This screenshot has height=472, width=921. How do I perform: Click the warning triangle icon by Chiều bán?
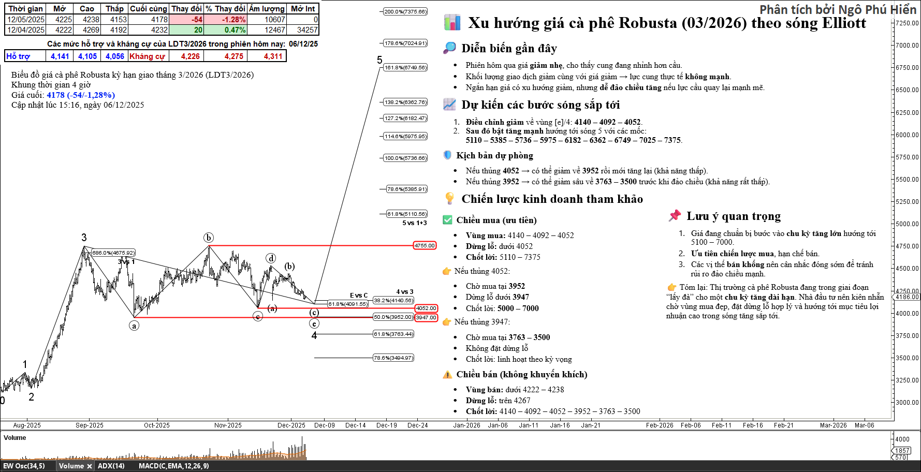click(447, 374)
